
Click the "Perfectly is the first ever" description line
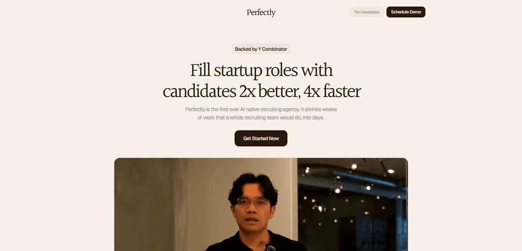click(x=212, y=109)
